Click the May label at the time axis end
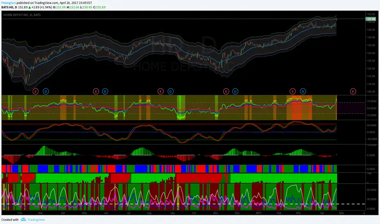The width and height of the screenshot is (380, 224). (341, 213)
